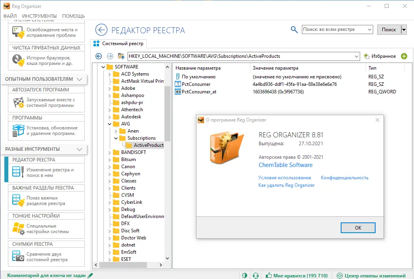Click the PctConsumer_at QWORD value icon
The height and width of the screenshot is (279, 414).
pos(178,92)
